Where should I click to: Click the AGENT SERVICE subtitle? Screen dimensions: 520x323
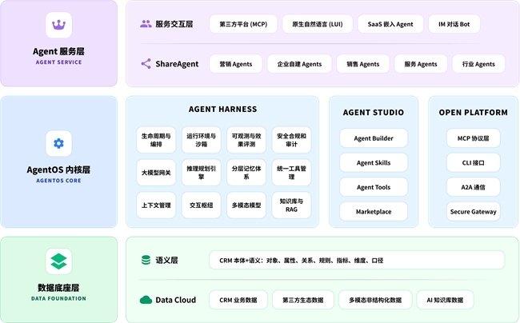coord(58,62)
